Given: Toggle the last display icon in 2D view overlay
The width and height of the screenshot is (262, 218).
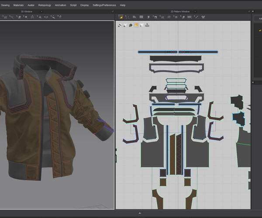Looking at the screenshot, I should 147,25.
